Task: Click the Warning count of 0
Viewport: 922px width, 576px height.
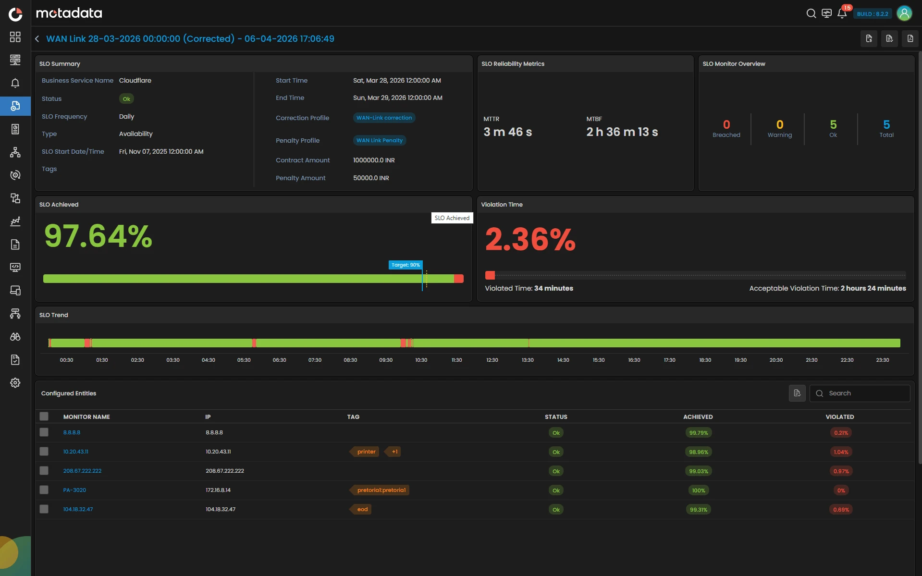Action: point(780,124)
